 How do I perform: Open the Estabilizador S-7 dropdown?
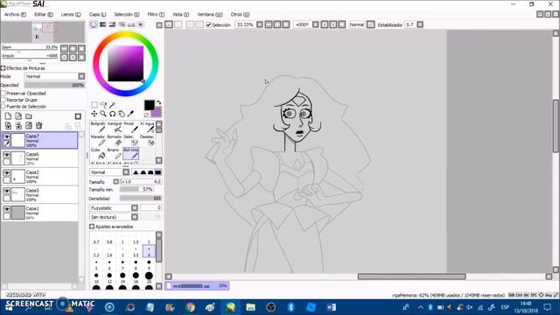tap(420, 24)
